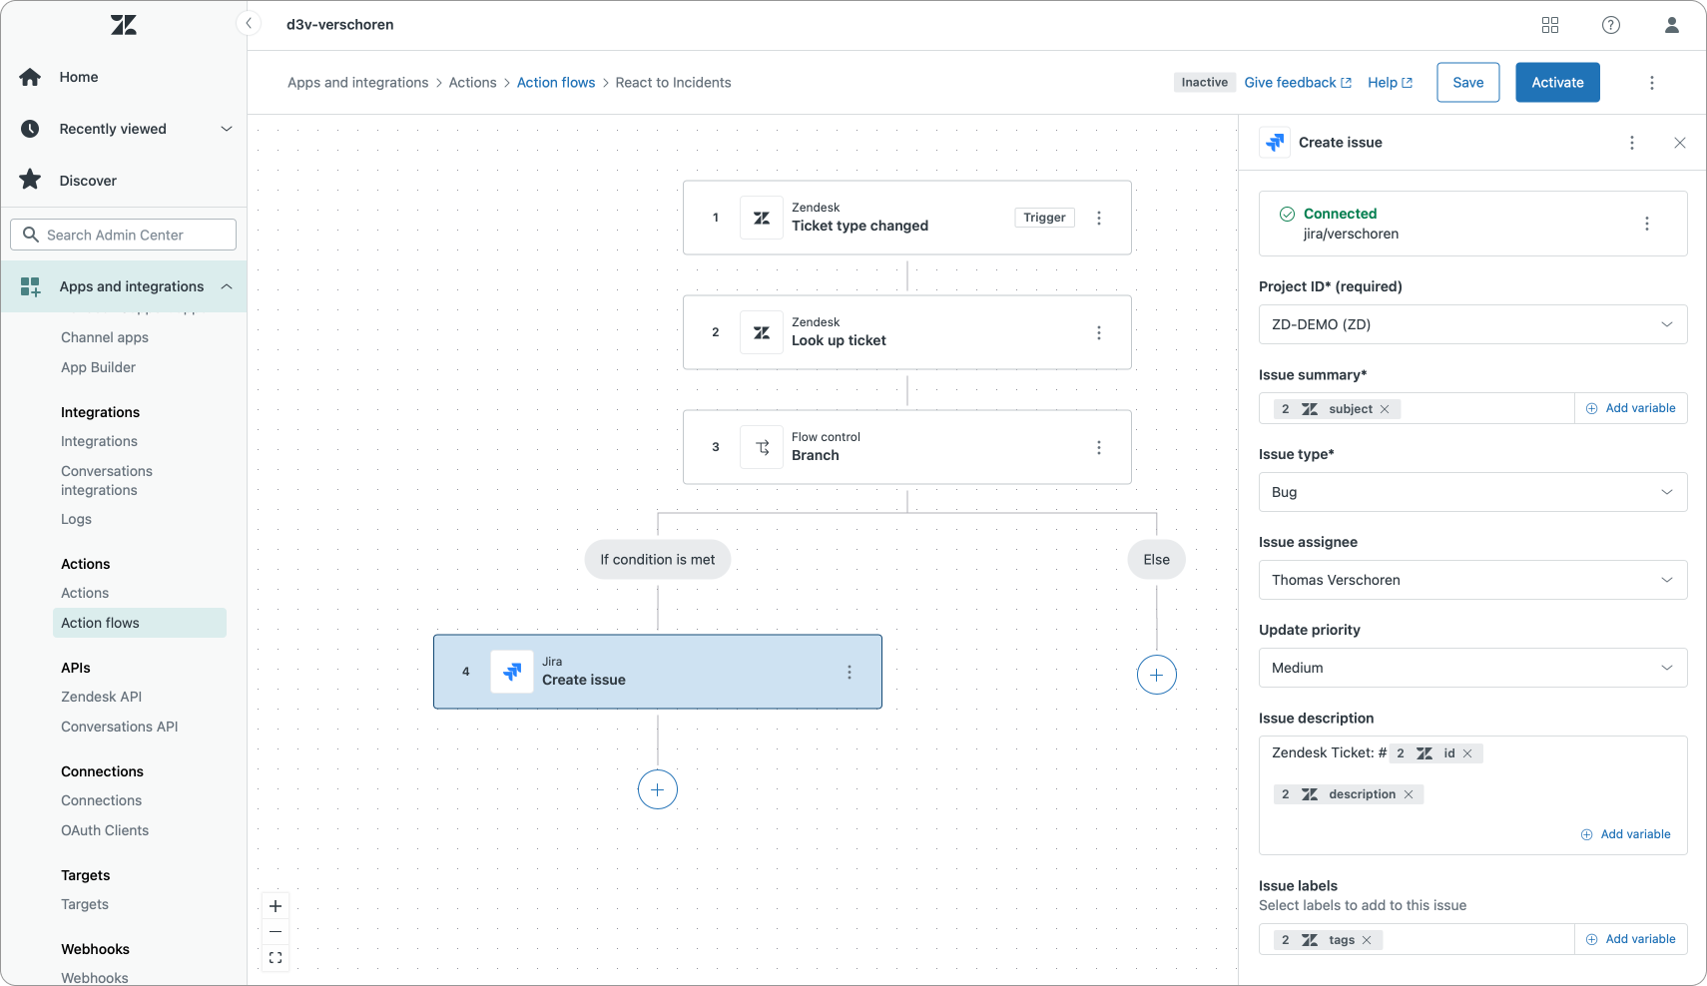
Task: Open the flow's more options menu beside Activate
Action: pos(1652,83)
